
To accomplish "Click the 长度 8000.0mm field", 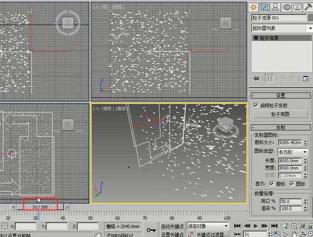I will point(290,161).
